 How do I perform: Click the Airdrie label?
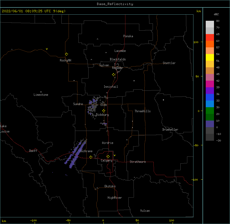[108, 143]
